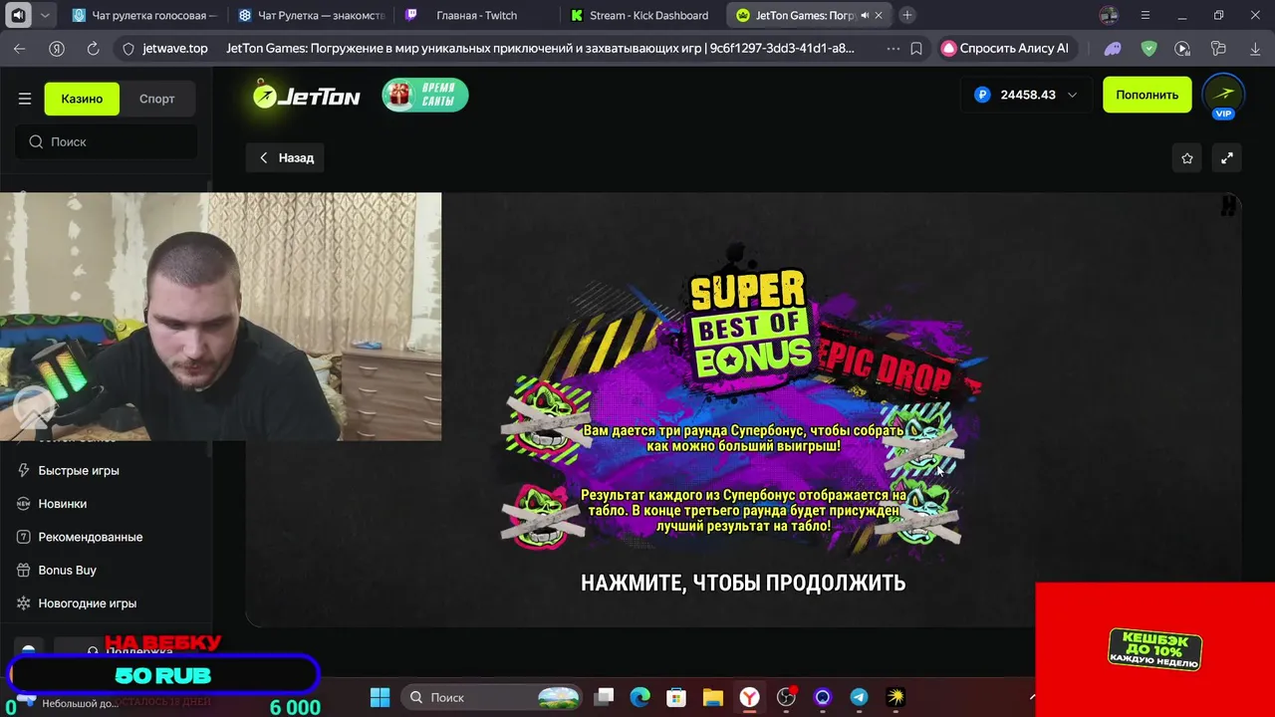Viewport: 1275px width, 717px height.
Task: Click the JetTon logo
Action: [x=306, y=96]
